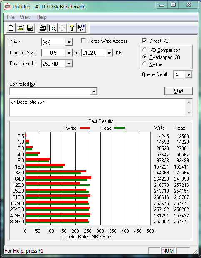Open the View menu
The height and width of the screenshot is (258, 201).
[25, 17]
